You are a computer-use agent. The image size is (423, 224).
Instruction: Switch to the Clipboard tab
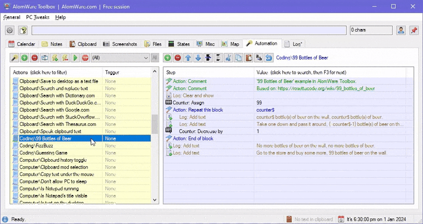point(83,44)
